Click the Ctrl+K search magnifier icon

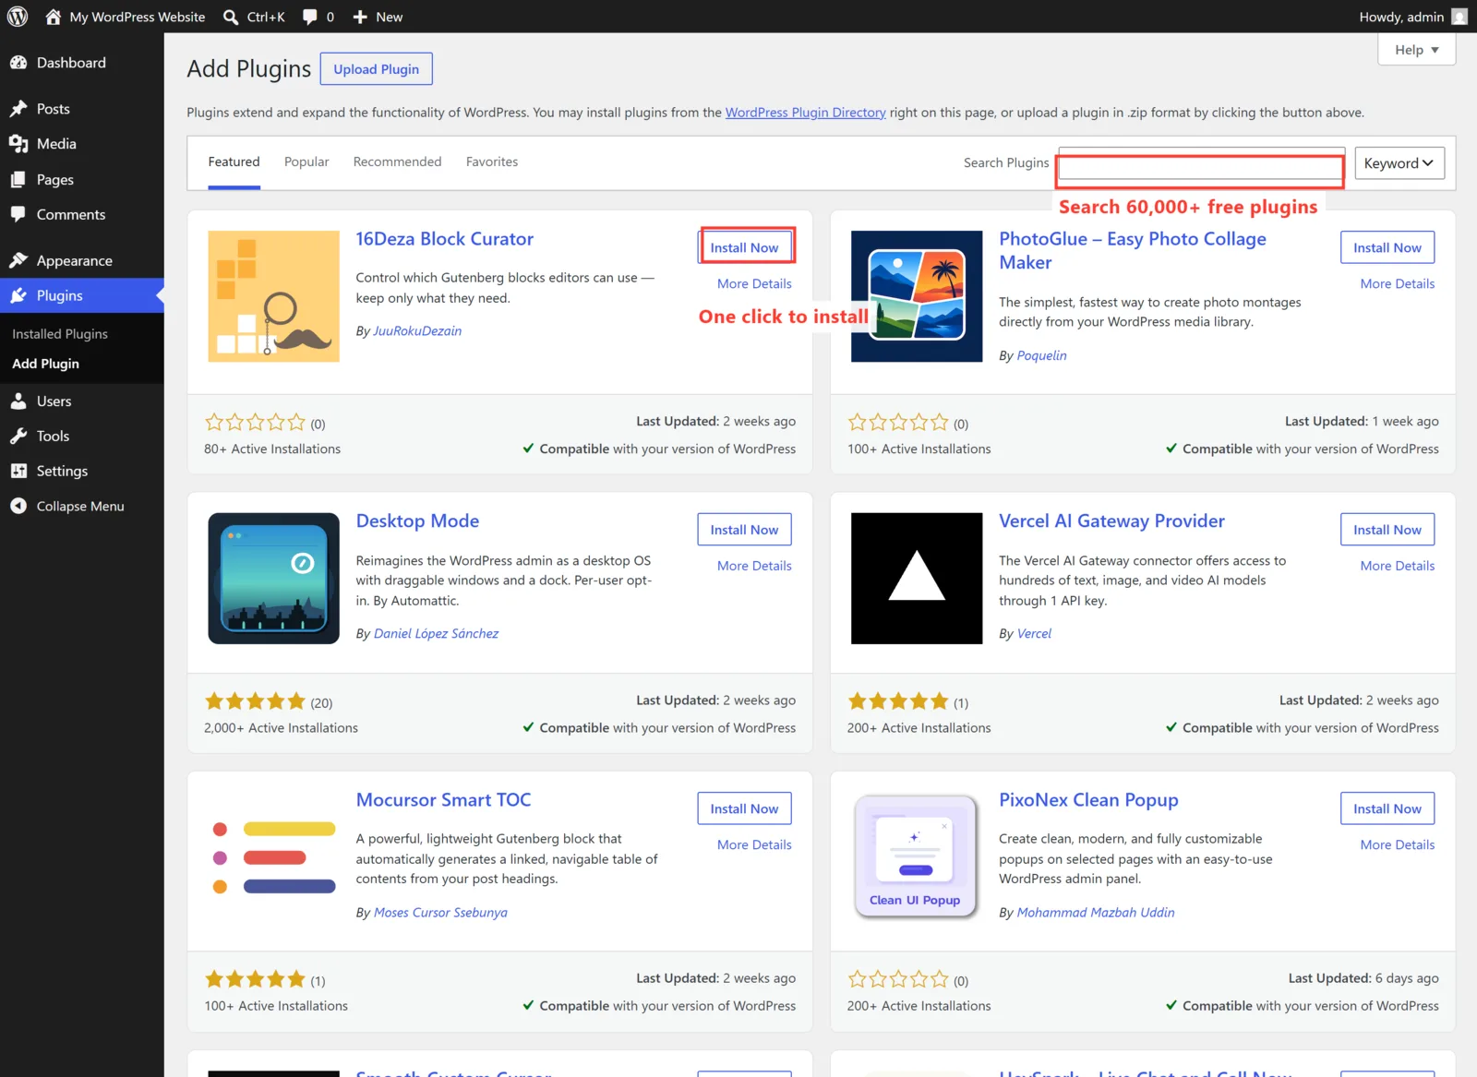(231, 17)
